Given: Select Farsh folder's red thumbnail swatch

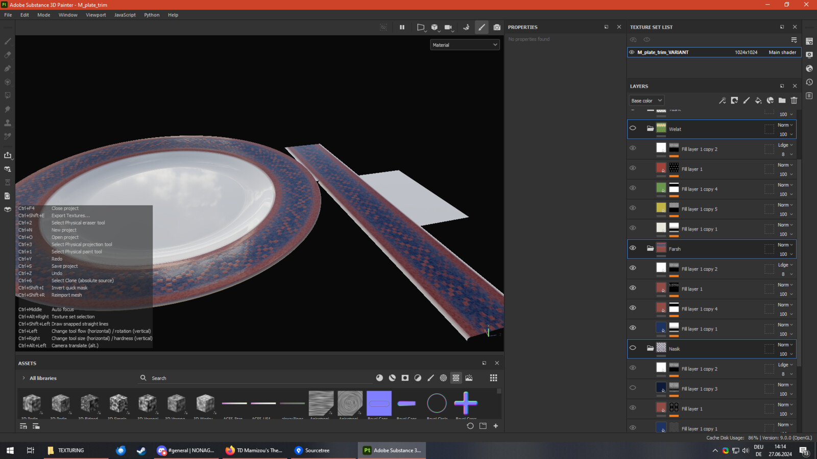Looking at the screenshot, I should click(661, 248).
